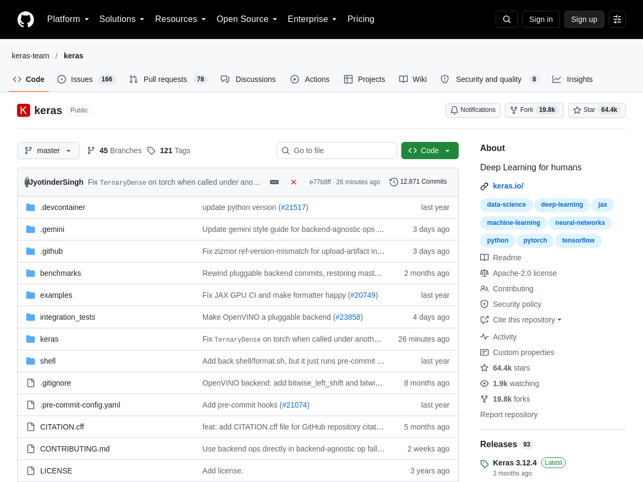
Task: Go to Pricing page
Action: tap(361, 19)
